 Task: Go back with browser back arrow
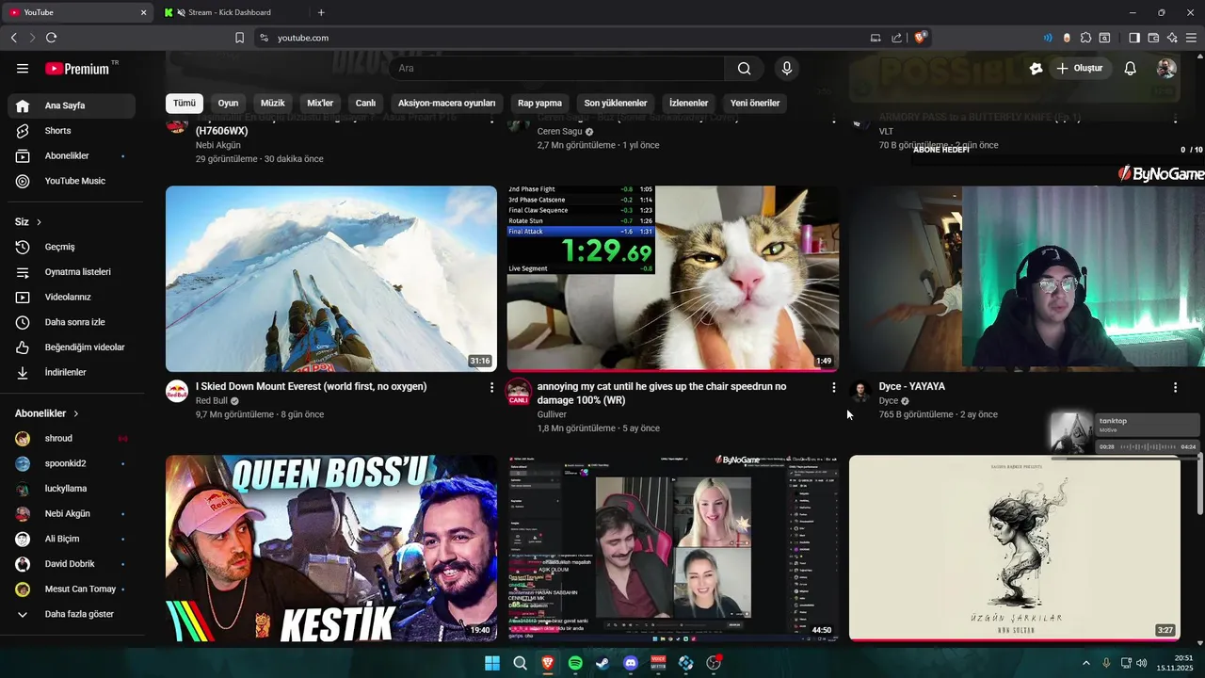(13, 38)
